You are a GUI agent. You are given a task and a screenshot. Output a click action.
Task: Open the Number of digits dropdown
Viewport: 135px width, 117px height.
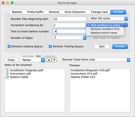pyautogui.click(x=70, y=38)
